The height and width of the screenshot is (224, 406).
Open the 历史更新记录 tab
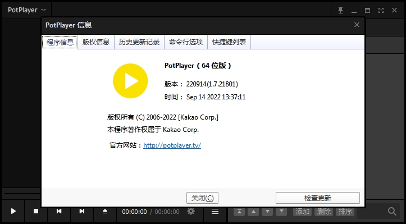click(139, 42)
